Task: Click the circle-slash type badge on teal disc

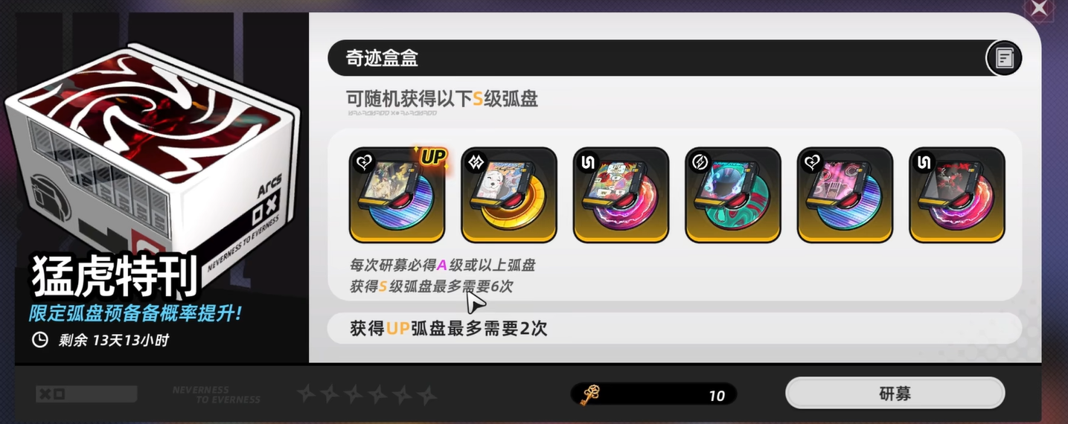Action: coord(700,162)
